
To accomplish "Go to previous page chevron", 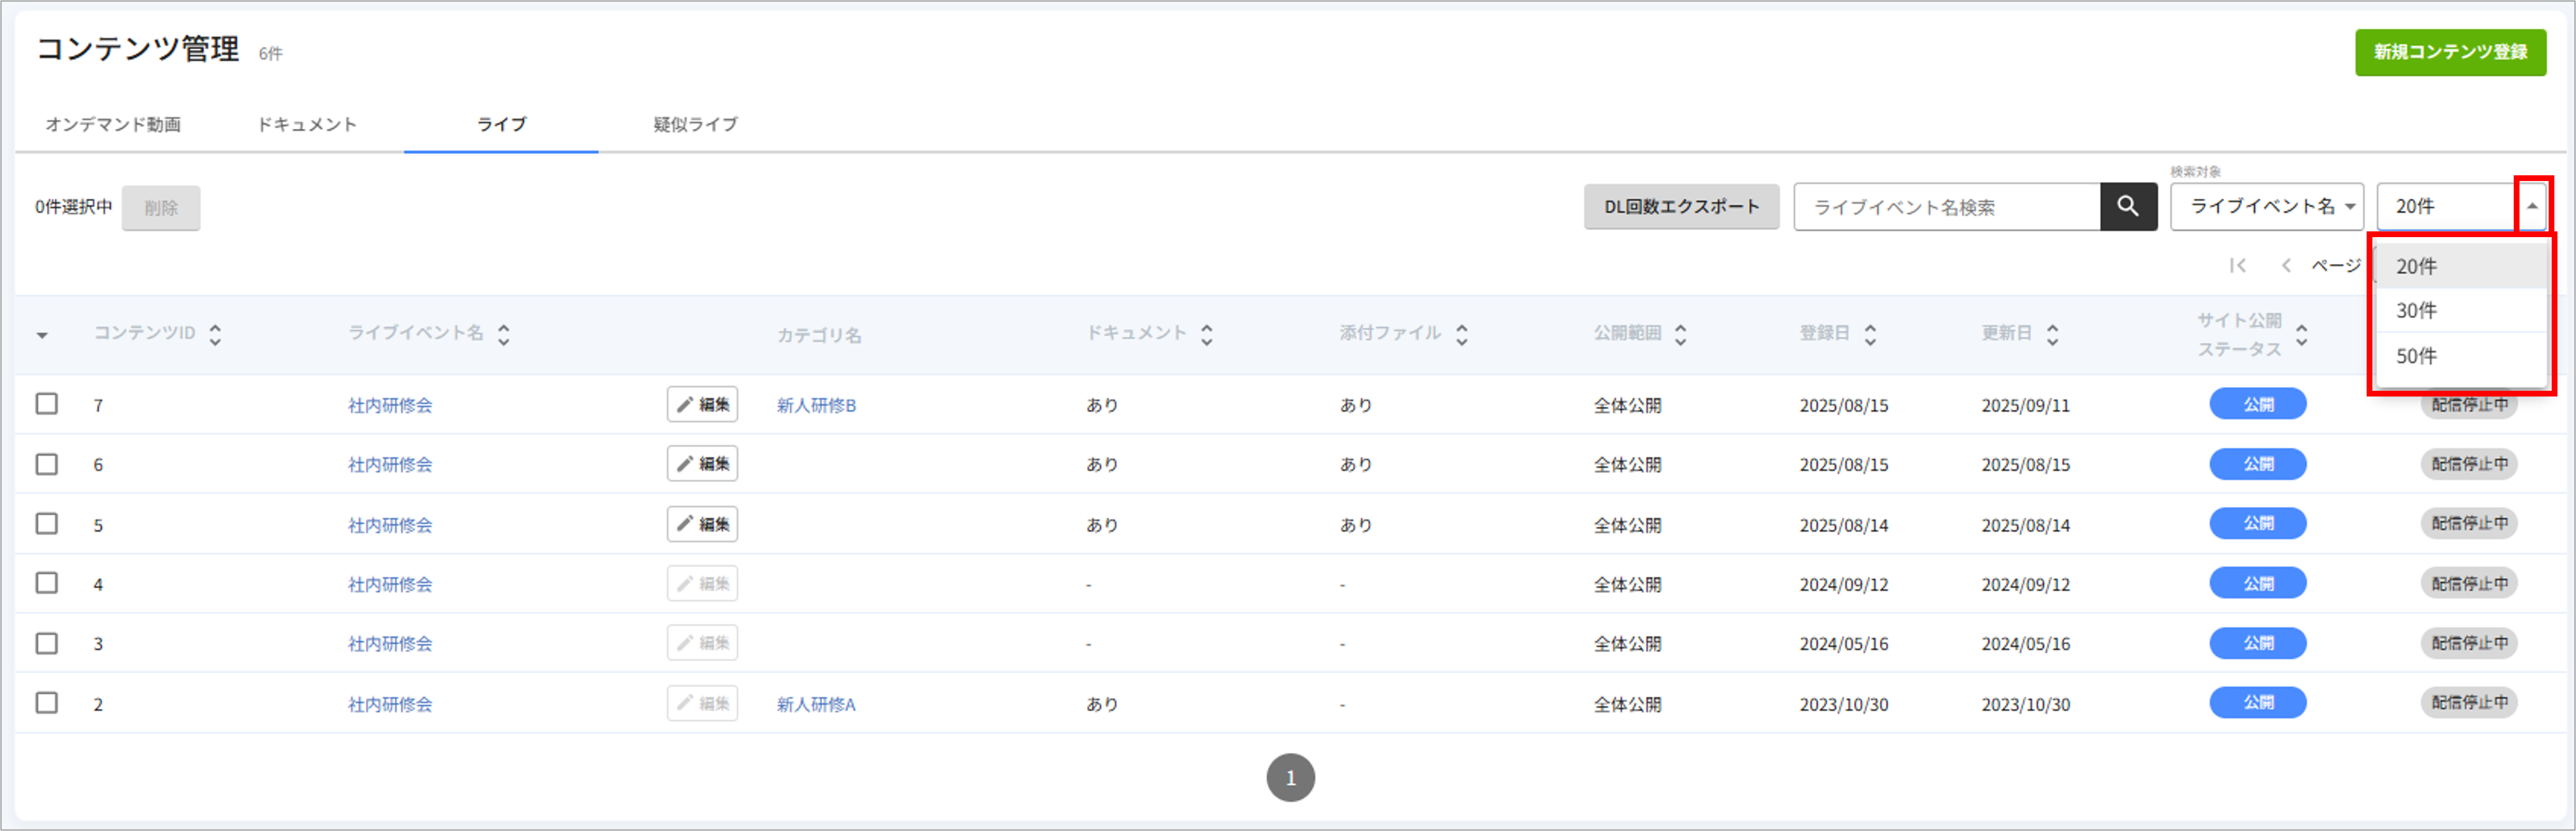I will click(2286, 265).
